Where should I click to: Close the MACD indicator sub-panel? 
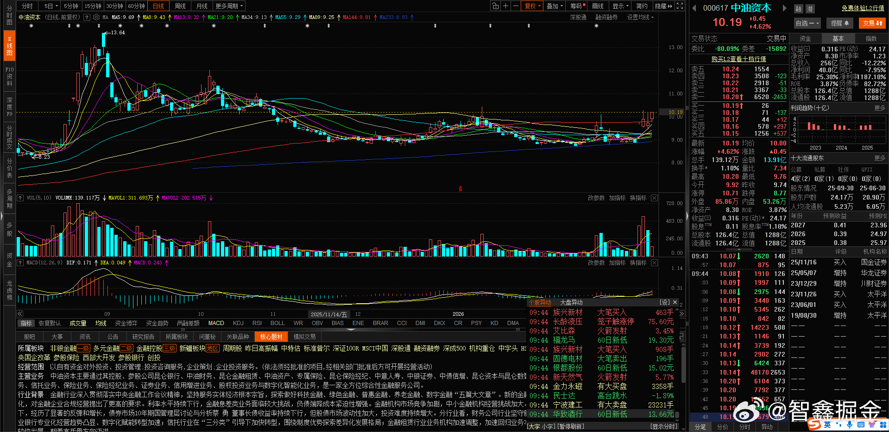pyautogui.click(x=654, y=263)
